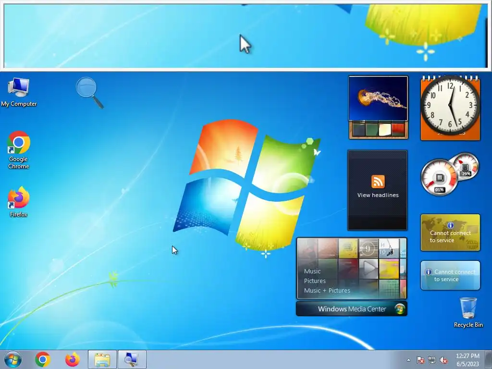Select the Magnifier taskbar button
The width and height of the screenshot is (492, 369).
(x=132, y=359)
